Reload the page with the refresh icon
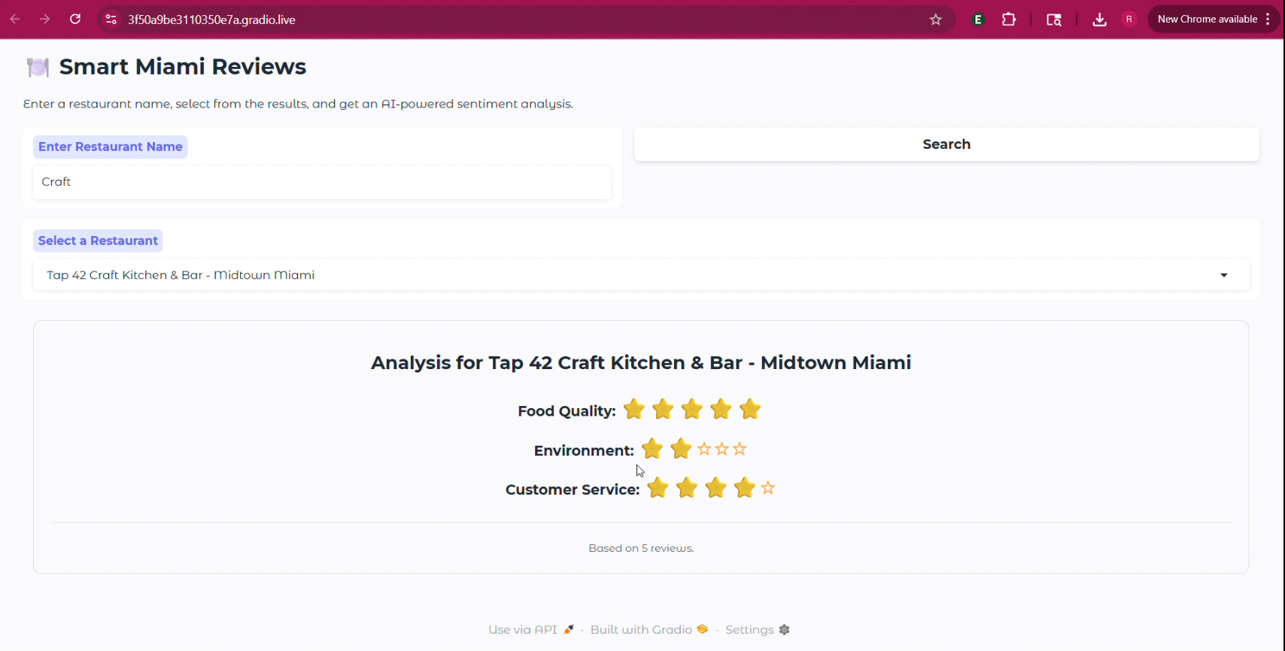Image resolution: width=1285 pixels, height=651 pixels. [75, 20]
